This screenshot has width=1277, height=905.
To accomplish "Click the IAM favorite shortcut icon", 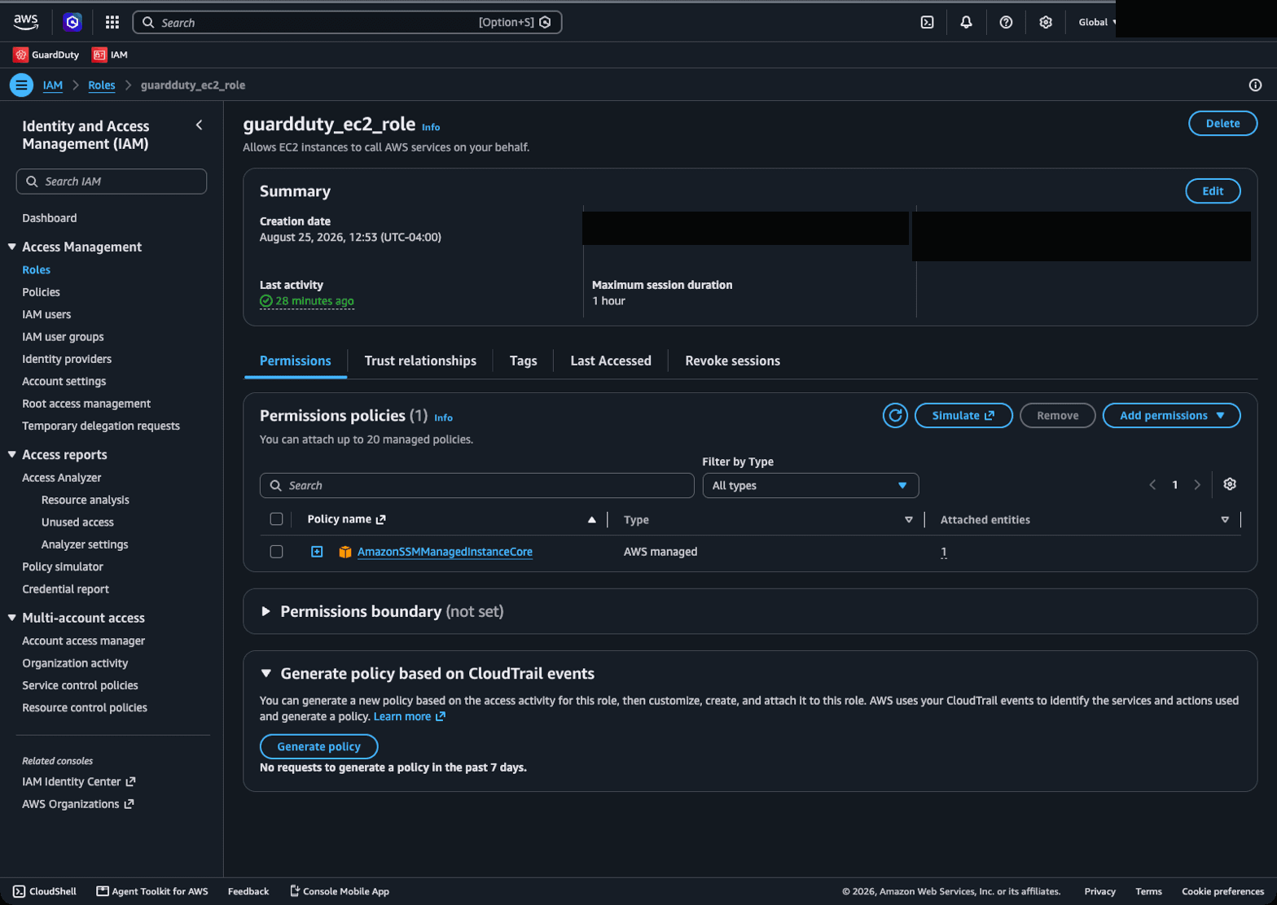I will [x=99, y=55].
